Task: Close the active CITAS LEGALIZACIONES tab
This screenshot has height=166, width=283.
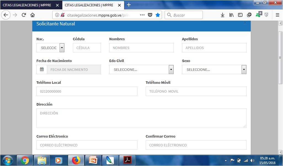Action: (x=119, y=5)
